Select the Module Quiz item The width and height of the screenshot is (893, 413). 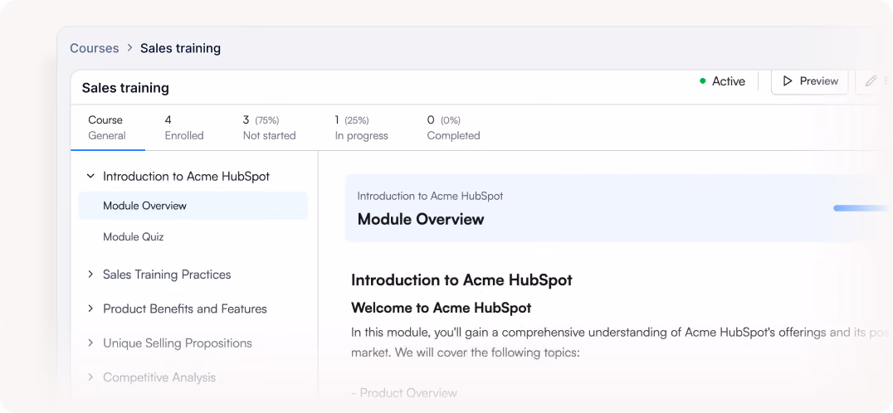(134, 236)
